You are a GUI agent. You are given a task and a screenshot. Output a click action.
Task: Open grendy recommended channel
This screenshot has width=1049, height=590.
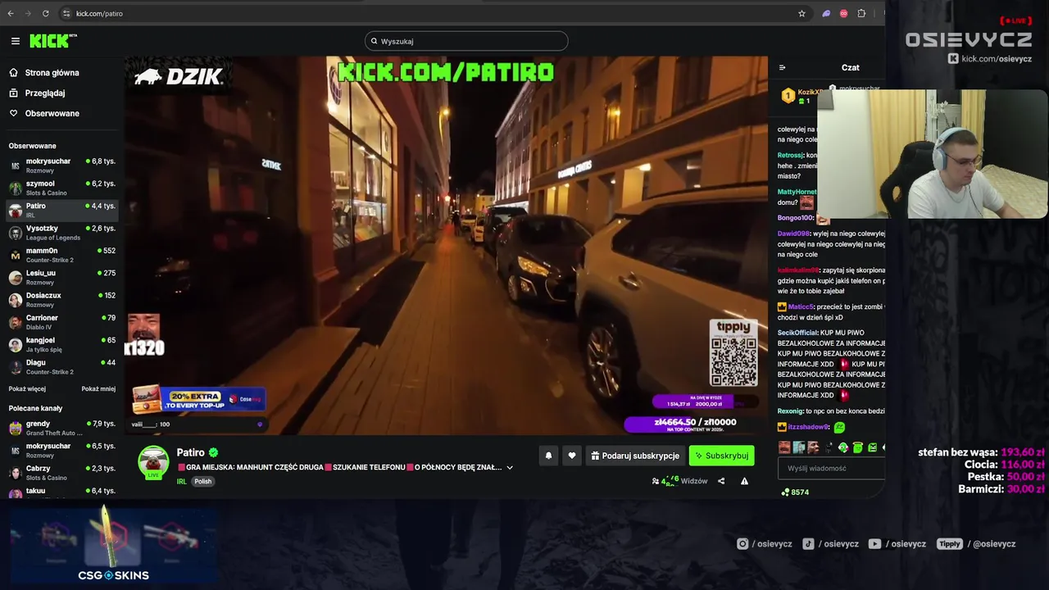point(62,428)
